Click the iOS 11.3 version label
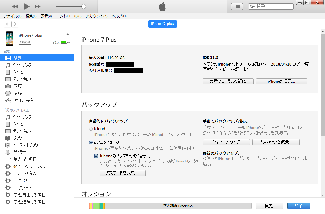 210,58
